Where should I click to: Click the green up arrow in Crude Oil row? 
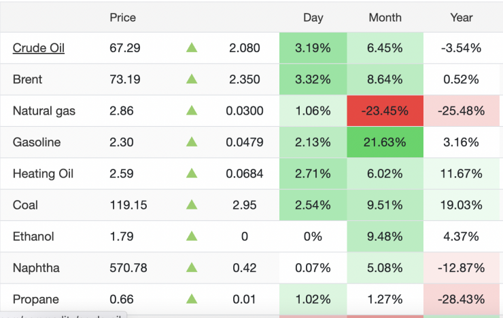coord(192,48)
